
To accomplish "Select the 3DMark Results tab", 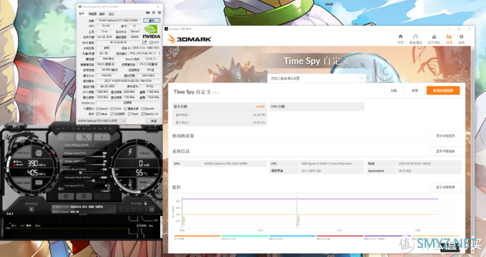I will click(449, 39).
